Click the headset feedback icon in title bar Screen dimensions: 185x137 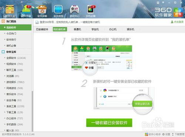pyautogui.click(x=158, y=3)
